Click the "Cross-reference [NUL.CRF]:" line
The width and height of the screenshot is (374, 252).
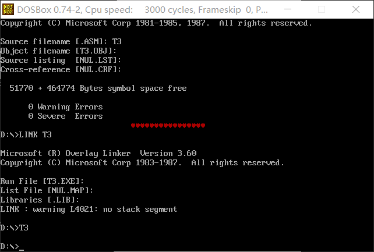point(61,70)
